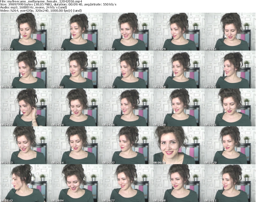256x202 pixels.
Task: Click the Size and duration info line
Action: click(58, 4)
